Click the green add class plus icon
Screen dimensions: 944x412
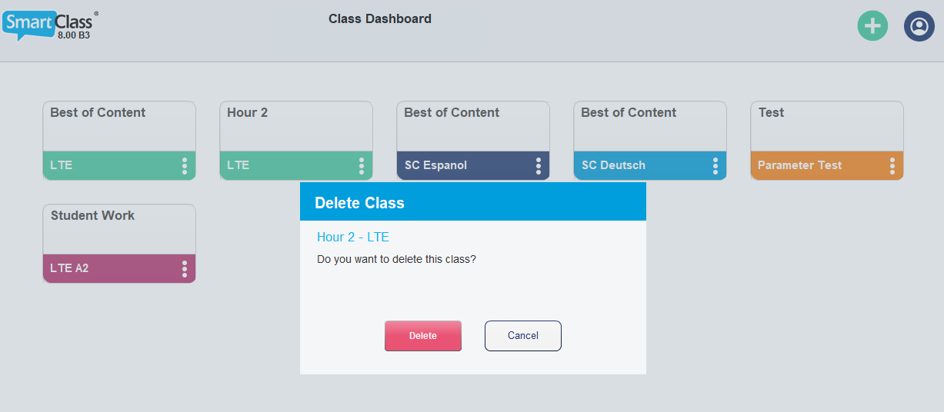(x=872, y=26)
